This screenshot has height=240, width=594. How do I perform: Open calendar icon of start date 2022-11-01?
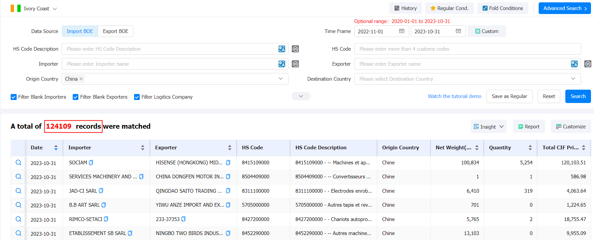point(402,31)
